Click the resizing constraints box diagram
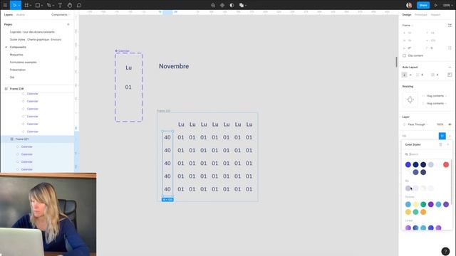This screenshot has height=256, width=456. 410,100
